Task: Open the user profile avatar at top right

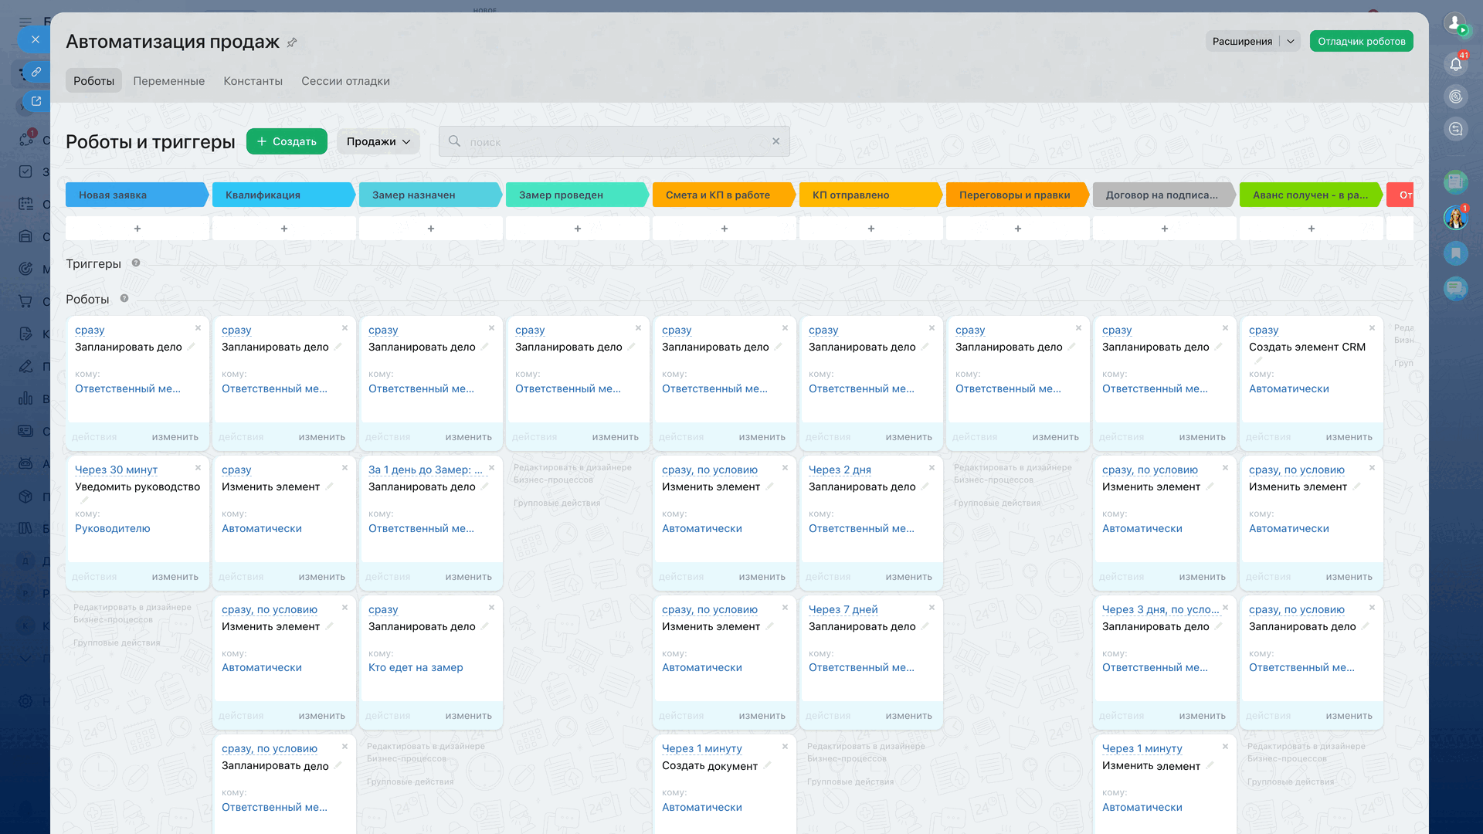Action: (x=1455, y=23)
